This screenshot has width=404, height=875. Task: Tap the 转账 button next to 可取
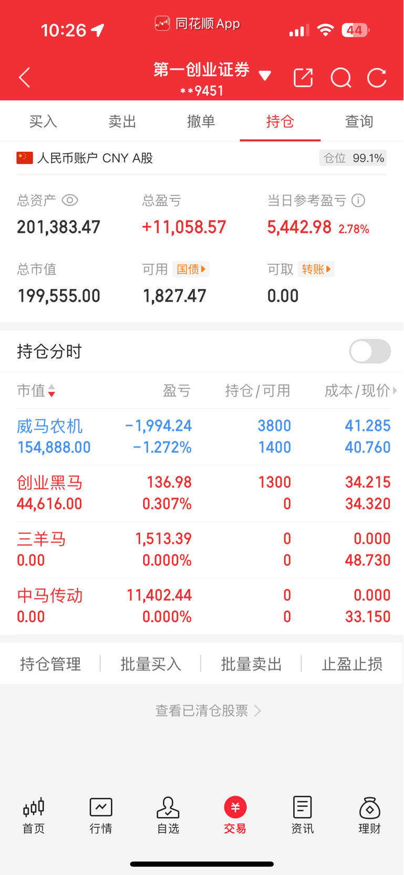[316, 269]
